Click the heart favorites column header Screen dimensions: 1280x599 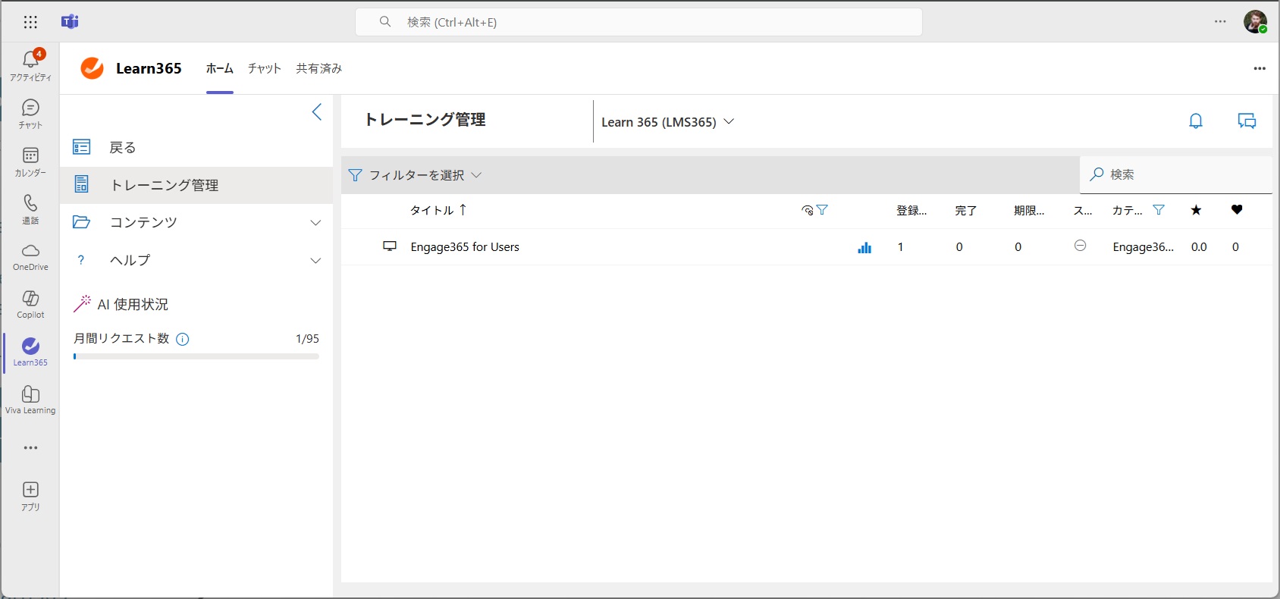(x=1237, y=210)
